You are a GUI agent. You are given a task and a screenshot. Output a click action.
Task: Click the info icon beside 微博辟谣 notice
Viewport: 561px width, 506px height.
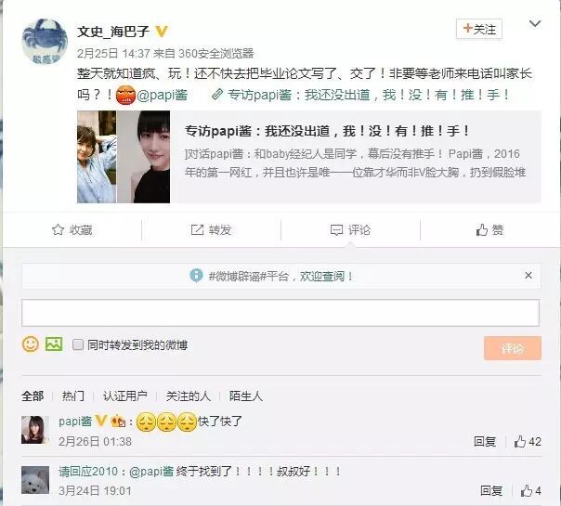pos(196,276)
